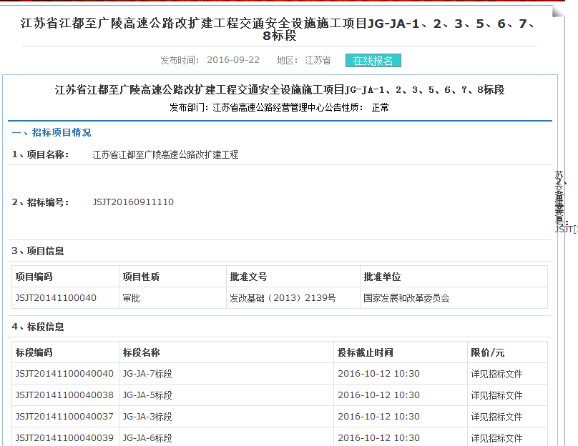
Task: Select the 招标编号 JSJT20160911110 text
Action: click(x=133, y=202)
